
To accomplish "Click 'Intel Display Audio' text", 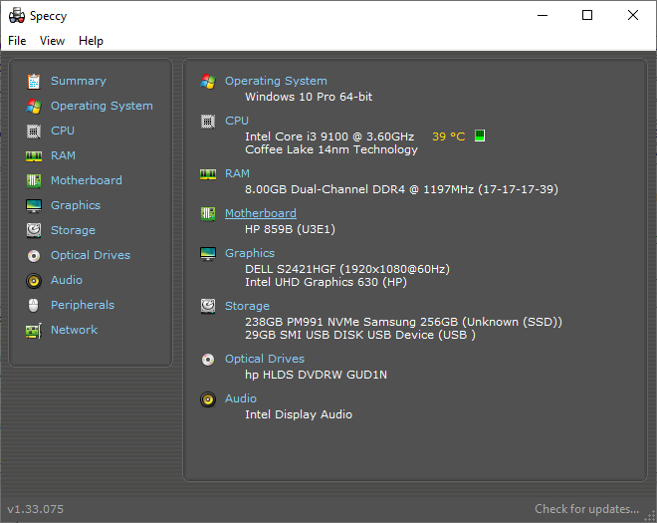I will (x=299, y=414).
